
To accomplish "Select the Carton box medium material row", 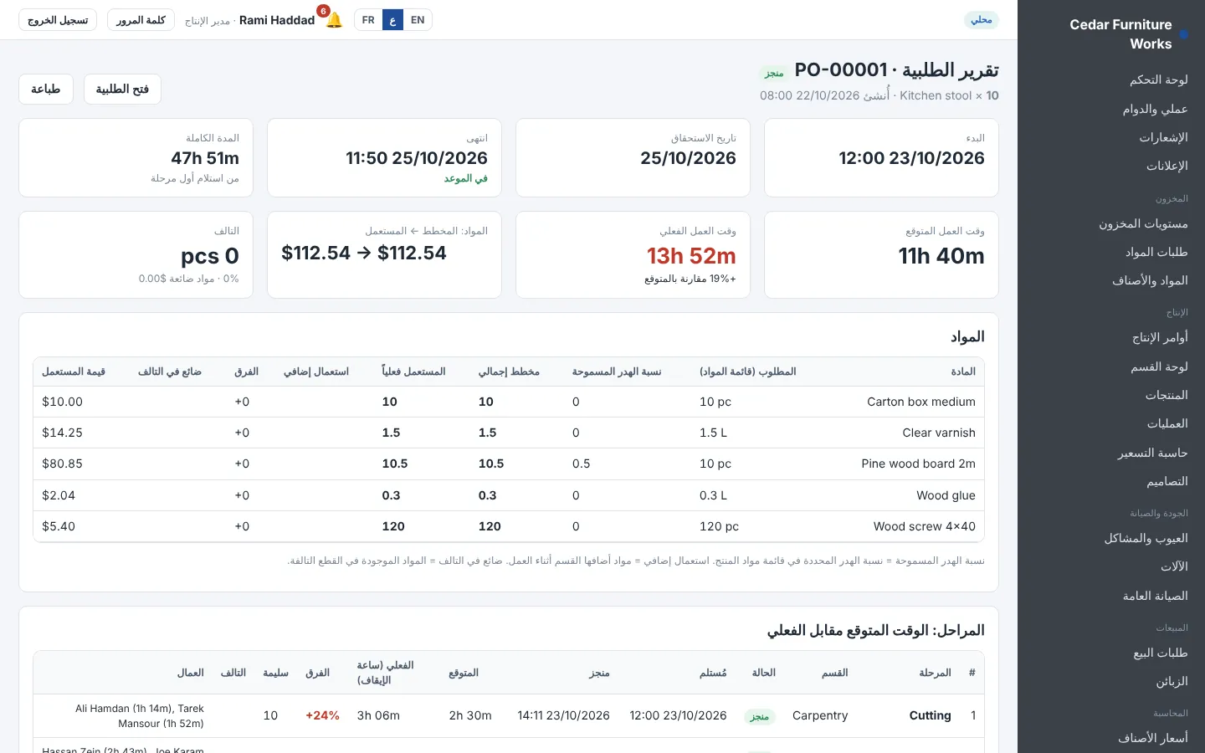I will click(509, 402).
